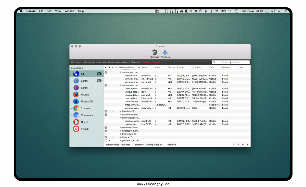306x187 pixels.
Task: Click the Bluetooth menu bar icon
Action: point(211,11)
